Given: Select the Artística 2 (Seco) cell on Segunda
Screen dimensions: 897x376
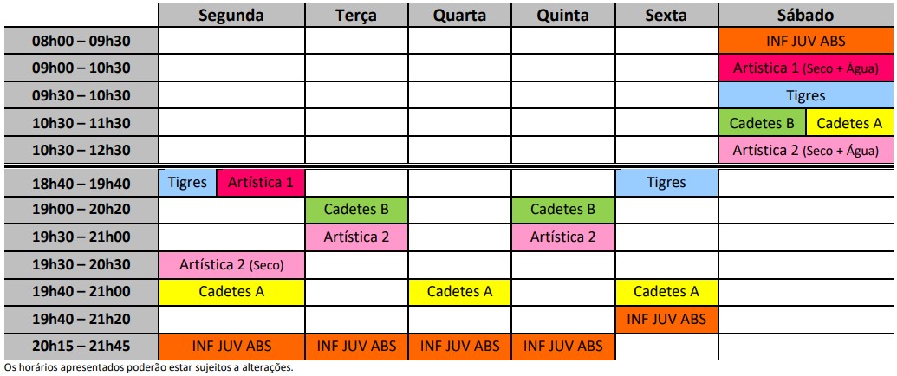Looking at the screenshot, I should tap(231, 264).
